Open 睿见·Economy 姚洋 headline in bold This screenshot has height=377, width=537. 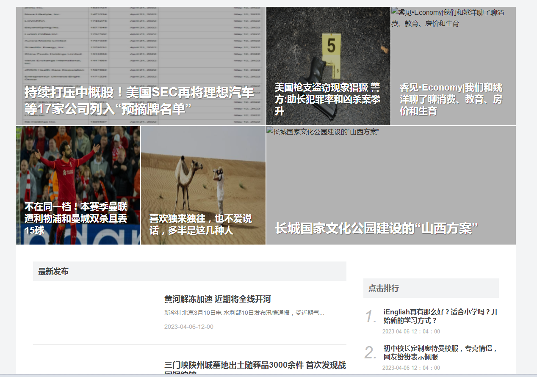pos(451,99)
